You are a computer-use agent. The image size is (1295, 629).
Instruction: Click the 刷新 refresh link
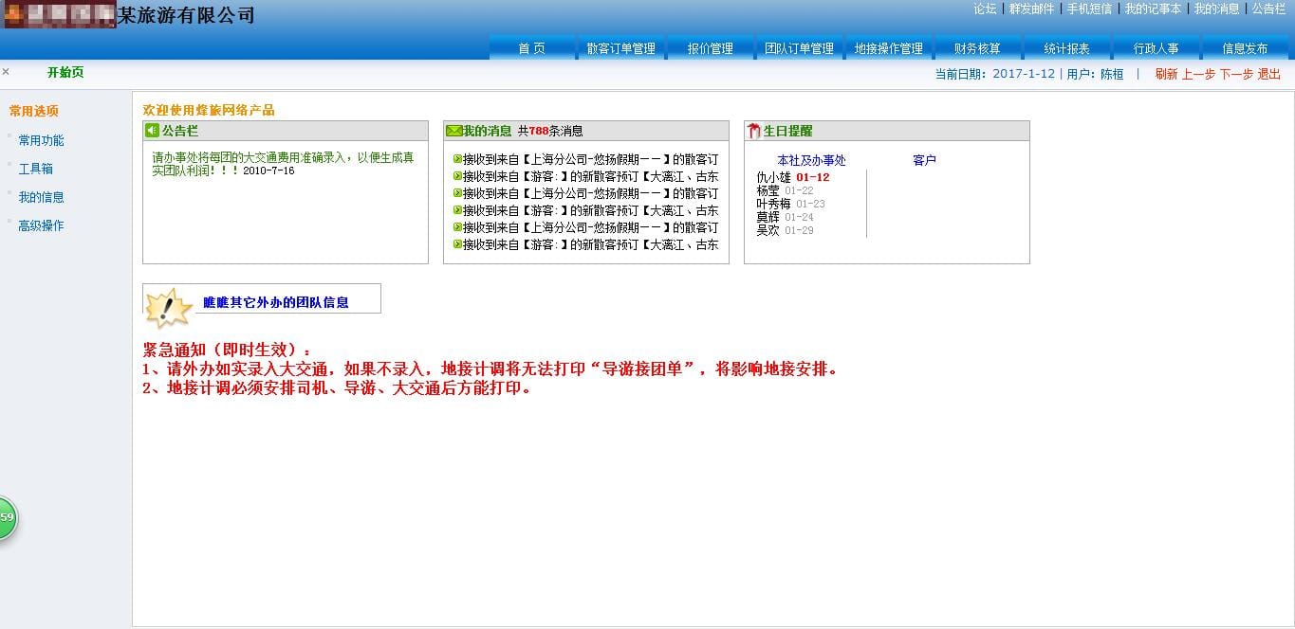(1167, 74)
